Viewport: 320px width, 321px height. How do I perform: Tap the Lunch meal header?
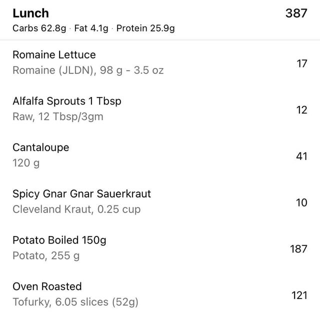point(30,13)
